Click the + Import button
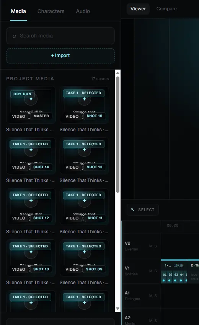The image size is (199, 325). click(x=60, y=55)
